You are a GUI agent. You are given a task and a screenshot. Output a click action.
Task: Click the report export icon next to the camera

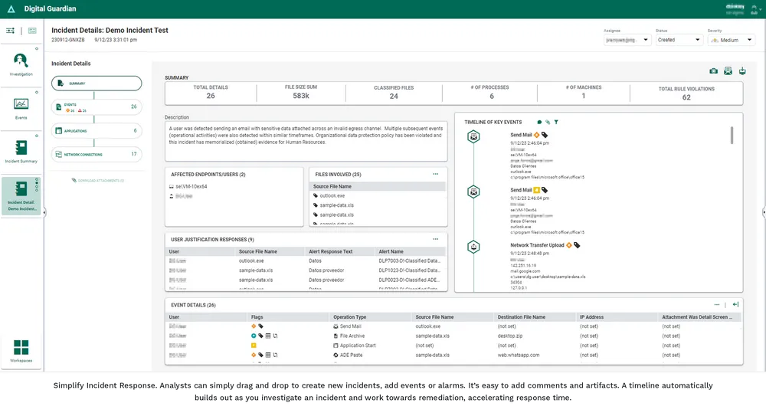tap(728, 71)
